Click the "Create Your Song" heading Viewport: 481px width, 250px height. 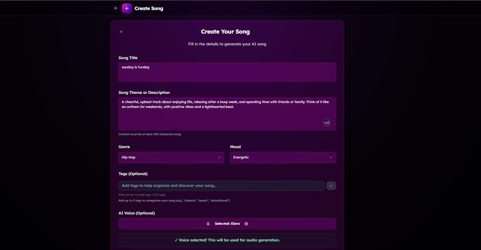pos(225,32)
